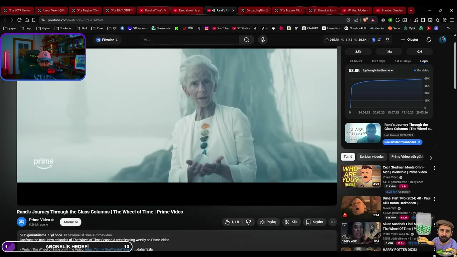Select the 1st 28 days stats tab
This screenshot has height=257, width=457.
(403, 61)
